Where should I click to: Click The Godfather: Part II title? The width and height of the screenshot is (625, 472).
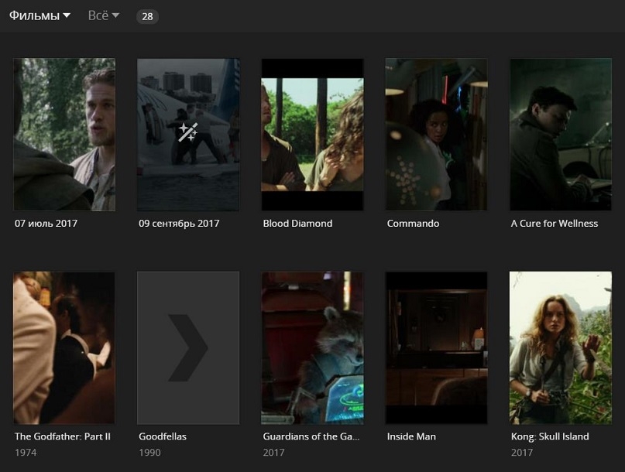63,436
